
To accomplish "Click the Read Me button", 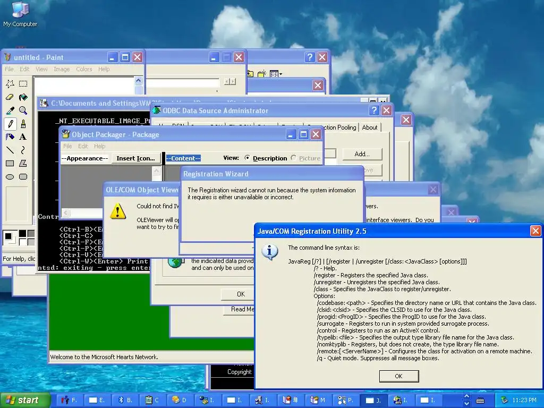I will click(239, 309).
